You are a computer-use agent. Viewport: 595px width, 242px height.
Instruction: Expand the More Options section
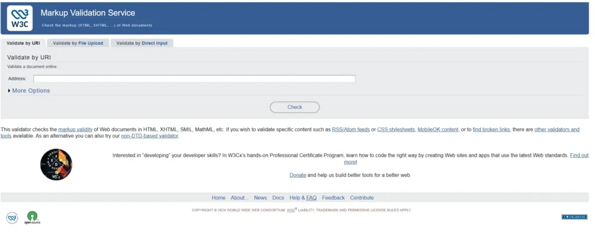(x=29, y=91)
